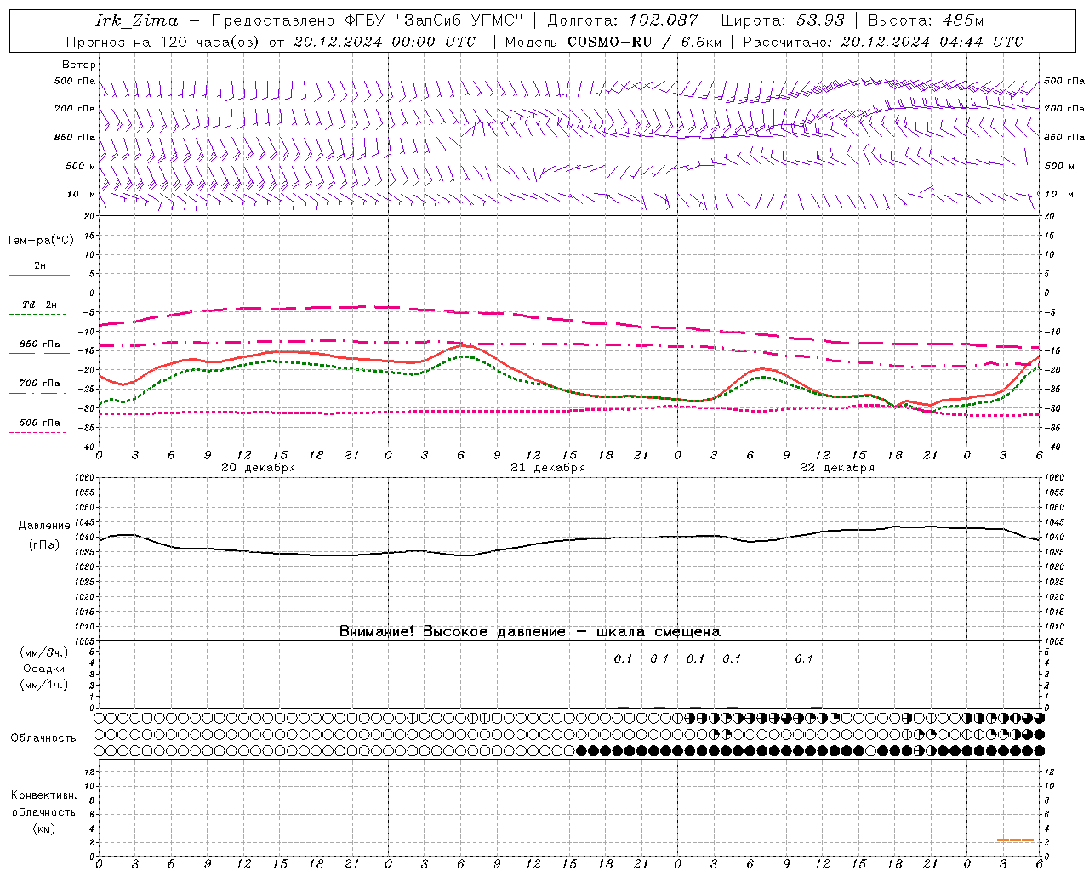
Task: Click the "700 гПа" temperature legend entry
Action: 40,384
